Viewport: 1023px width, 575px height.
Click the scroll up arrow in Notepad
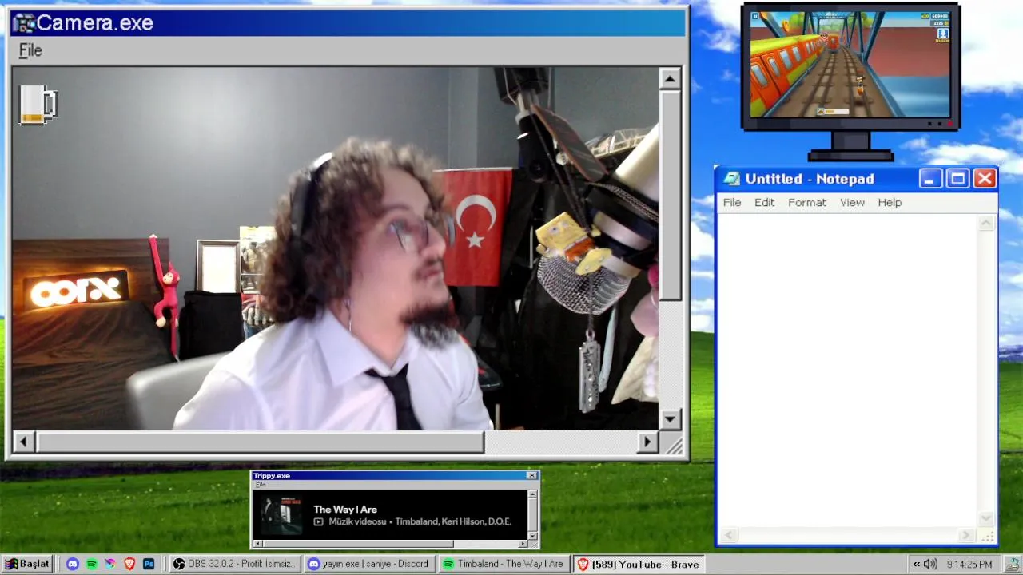986,223
